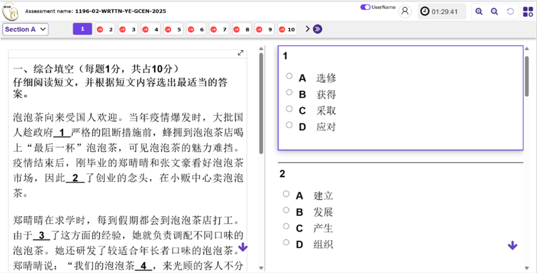Select option A 选修 for question 1
This screenshot has width=537, height=273.
(289, 76)
